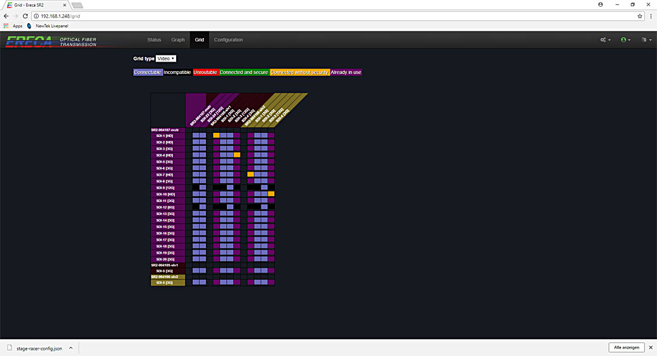Bookmark this page with the star icon
The width and height of the screenshot is (657, 356).
click(640, 16)
